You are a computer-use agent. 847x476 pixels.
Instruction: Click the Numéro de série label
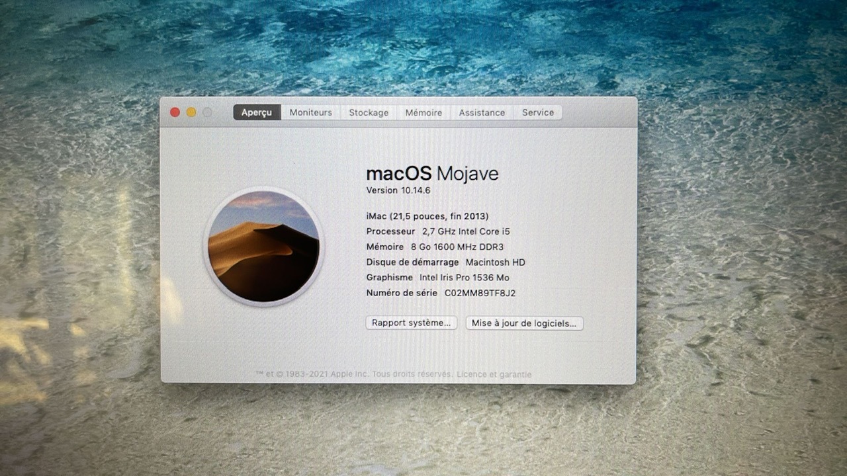(x=402, y=293)
